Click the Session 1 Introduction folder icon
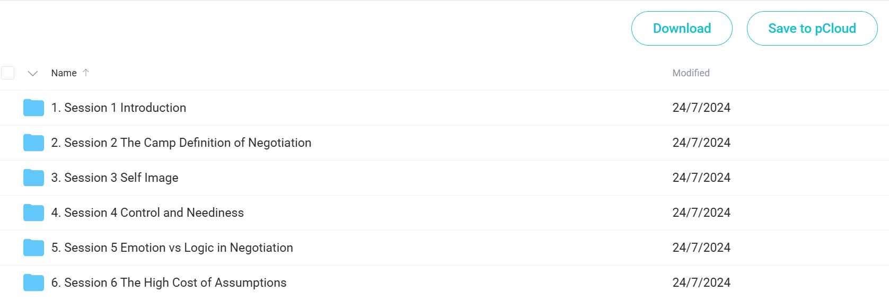 click(x=33, y=108)
